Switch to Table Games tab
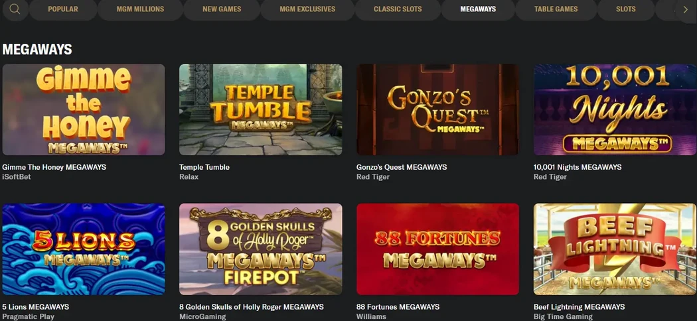The image size is (697, 321). (556, 9)
